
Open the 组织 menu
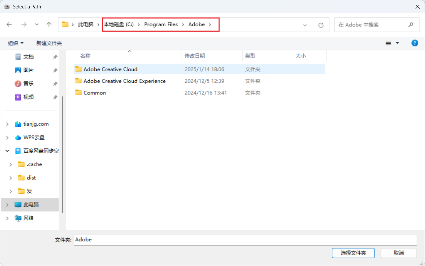pyautogui.click(x=16, y=43)
